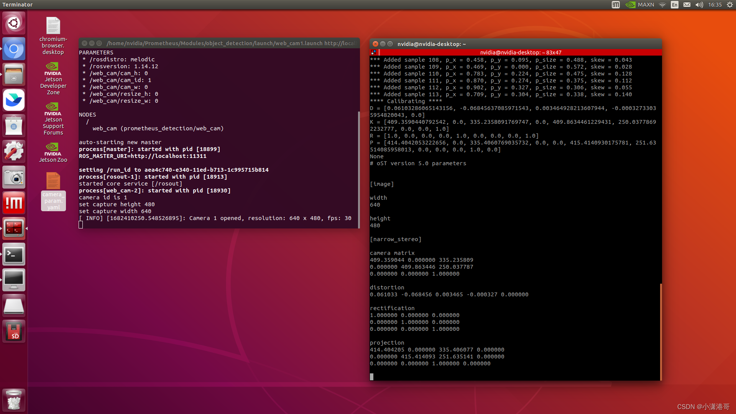Open the Trash in the dock
736x414 pixels.
tap(14, 400)
